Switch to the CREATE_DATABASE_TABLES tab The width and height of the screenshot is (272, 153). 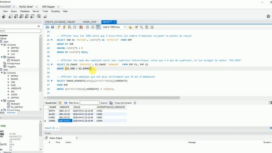pos(60,22)
